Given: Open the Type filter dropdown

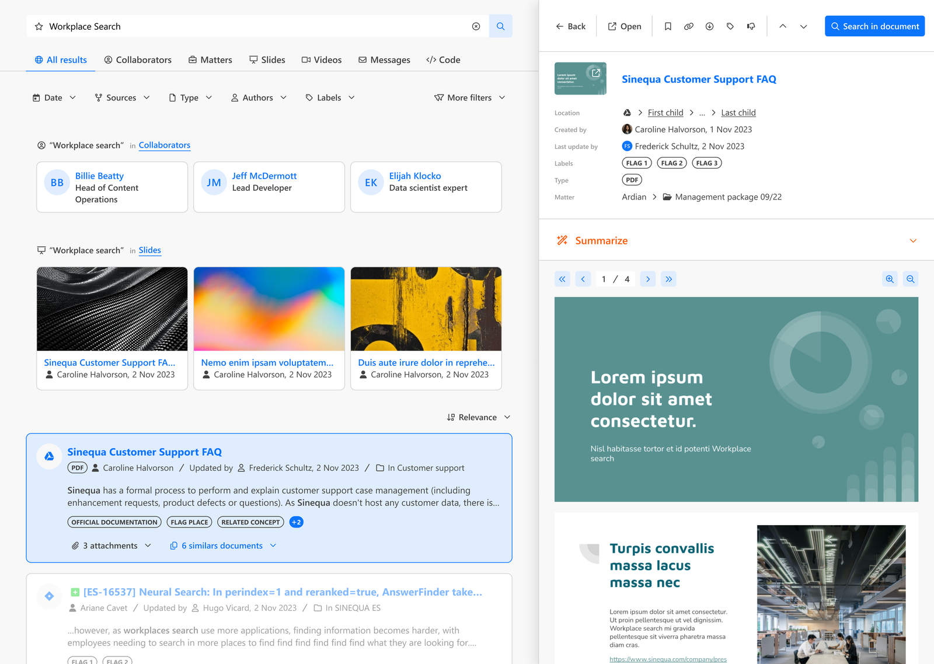Looking at the screenshot, I should (x=190, y=97).
